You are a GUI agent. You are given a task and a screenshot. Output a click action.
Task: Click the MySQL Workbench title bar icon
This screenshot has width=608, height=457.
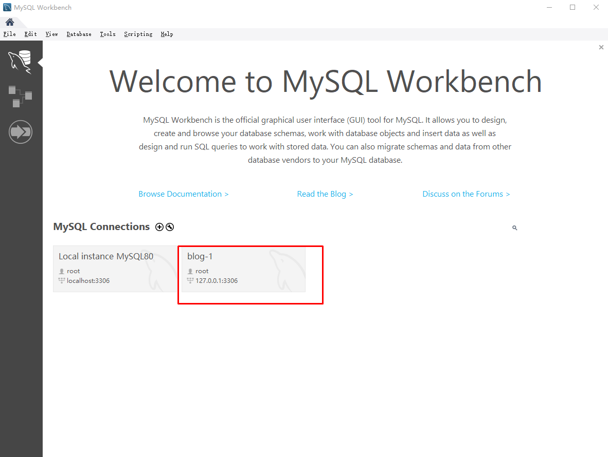7,7
